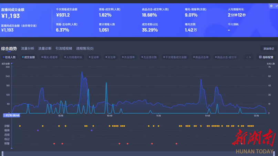Open the 违规情况(0) tab
The width and height of the screenshot is (278, 156).
(x=85, y=48)
